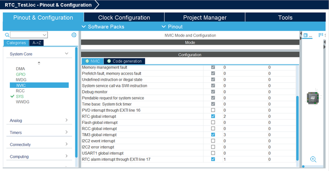Enable USART1 global interrupt checkbox
The width and height of the screenshot is (329, 171).
tap(213, 153)
